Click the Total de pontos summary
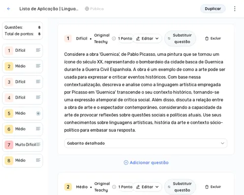Image resolution: width=244 pixels, height=195 pixels. tap(22, 34)
